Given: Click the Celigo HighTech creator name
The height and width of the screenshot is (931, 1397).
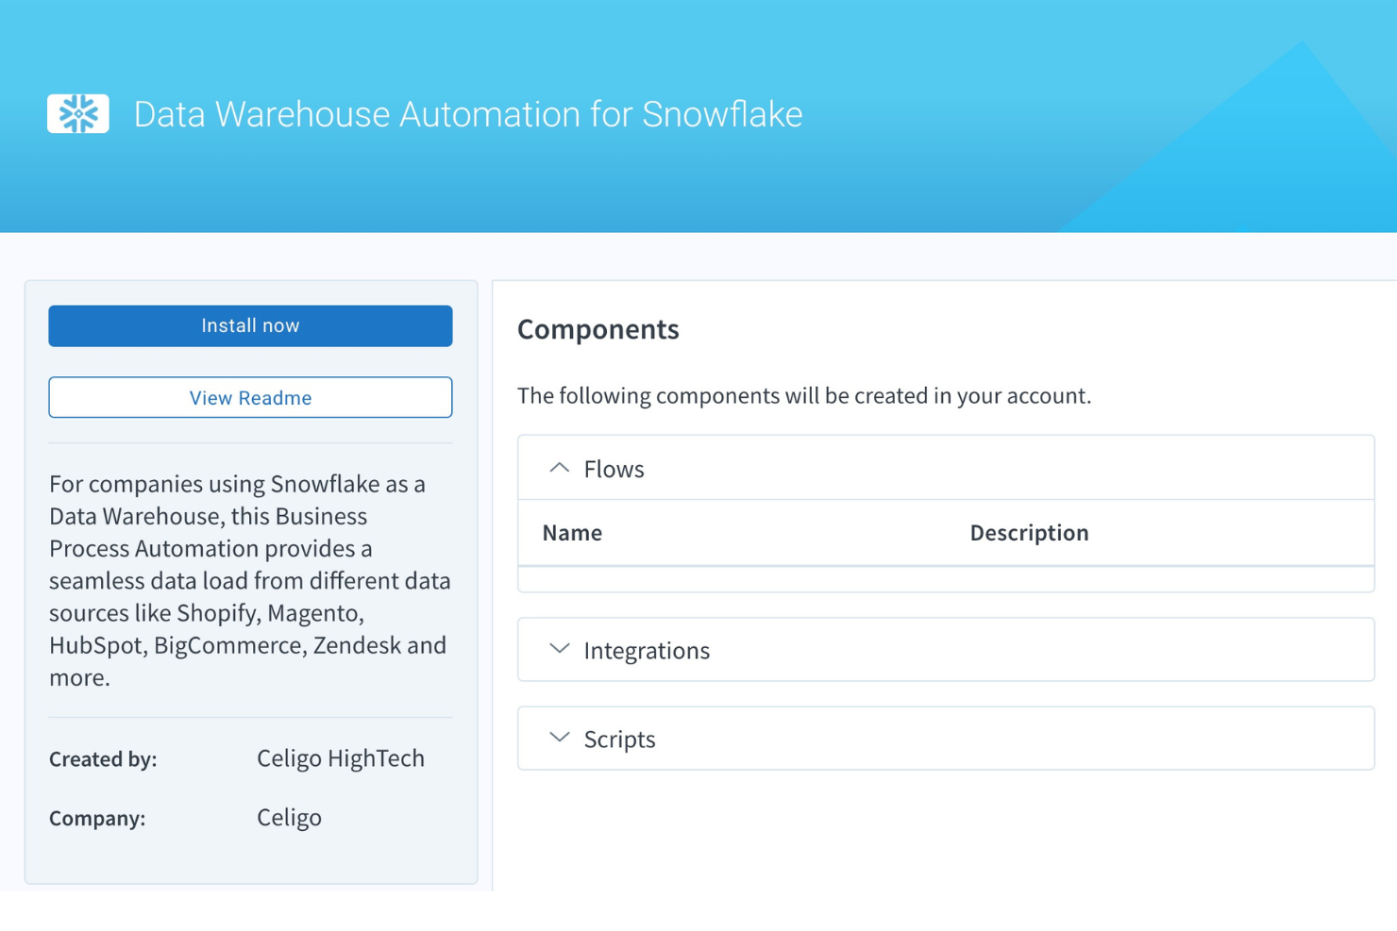Looking at the screenshot, I should click(341, 758).
